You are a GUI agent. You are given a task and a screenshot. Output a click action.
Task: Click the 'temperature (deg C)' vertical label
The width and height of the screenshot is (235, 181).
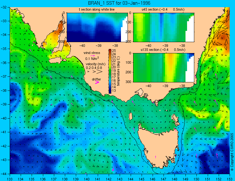tap(118, 71)
